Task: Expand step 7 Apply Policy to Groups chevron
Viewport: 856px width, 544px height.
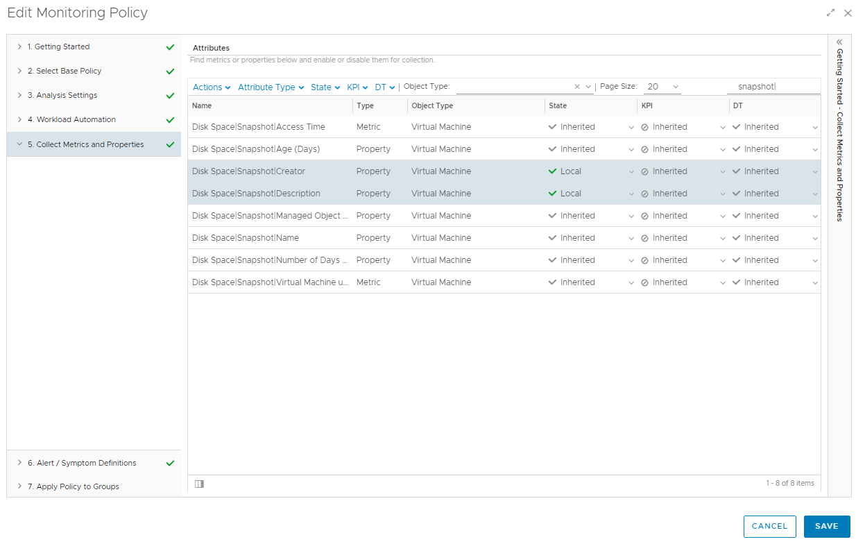Action: tap(19, 486)
